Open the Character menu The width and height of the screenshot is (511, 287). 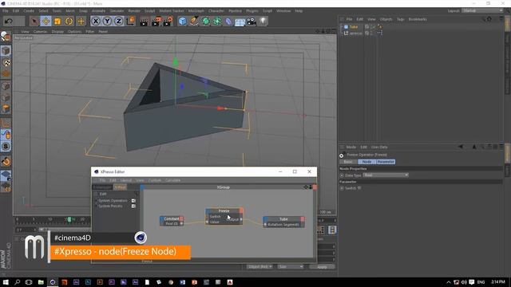[x=216, y=10]
